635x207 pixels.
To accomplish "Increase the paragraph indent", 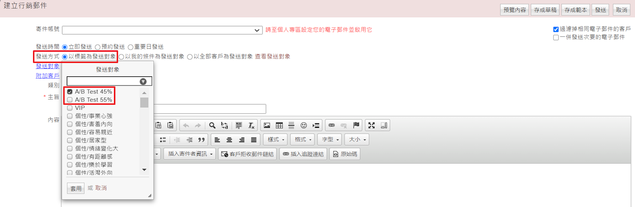I will (189, 140).
